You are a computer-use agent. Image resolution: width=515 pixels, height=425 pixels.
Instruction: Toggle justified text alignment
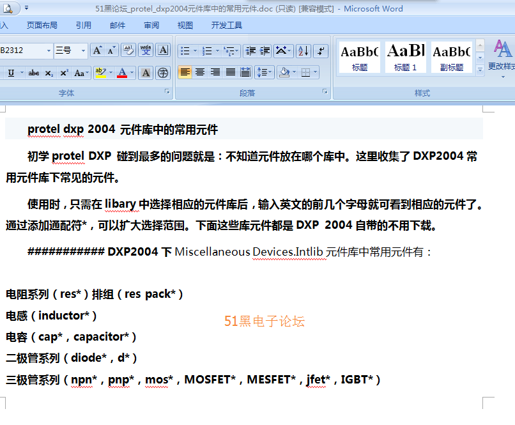230,72
